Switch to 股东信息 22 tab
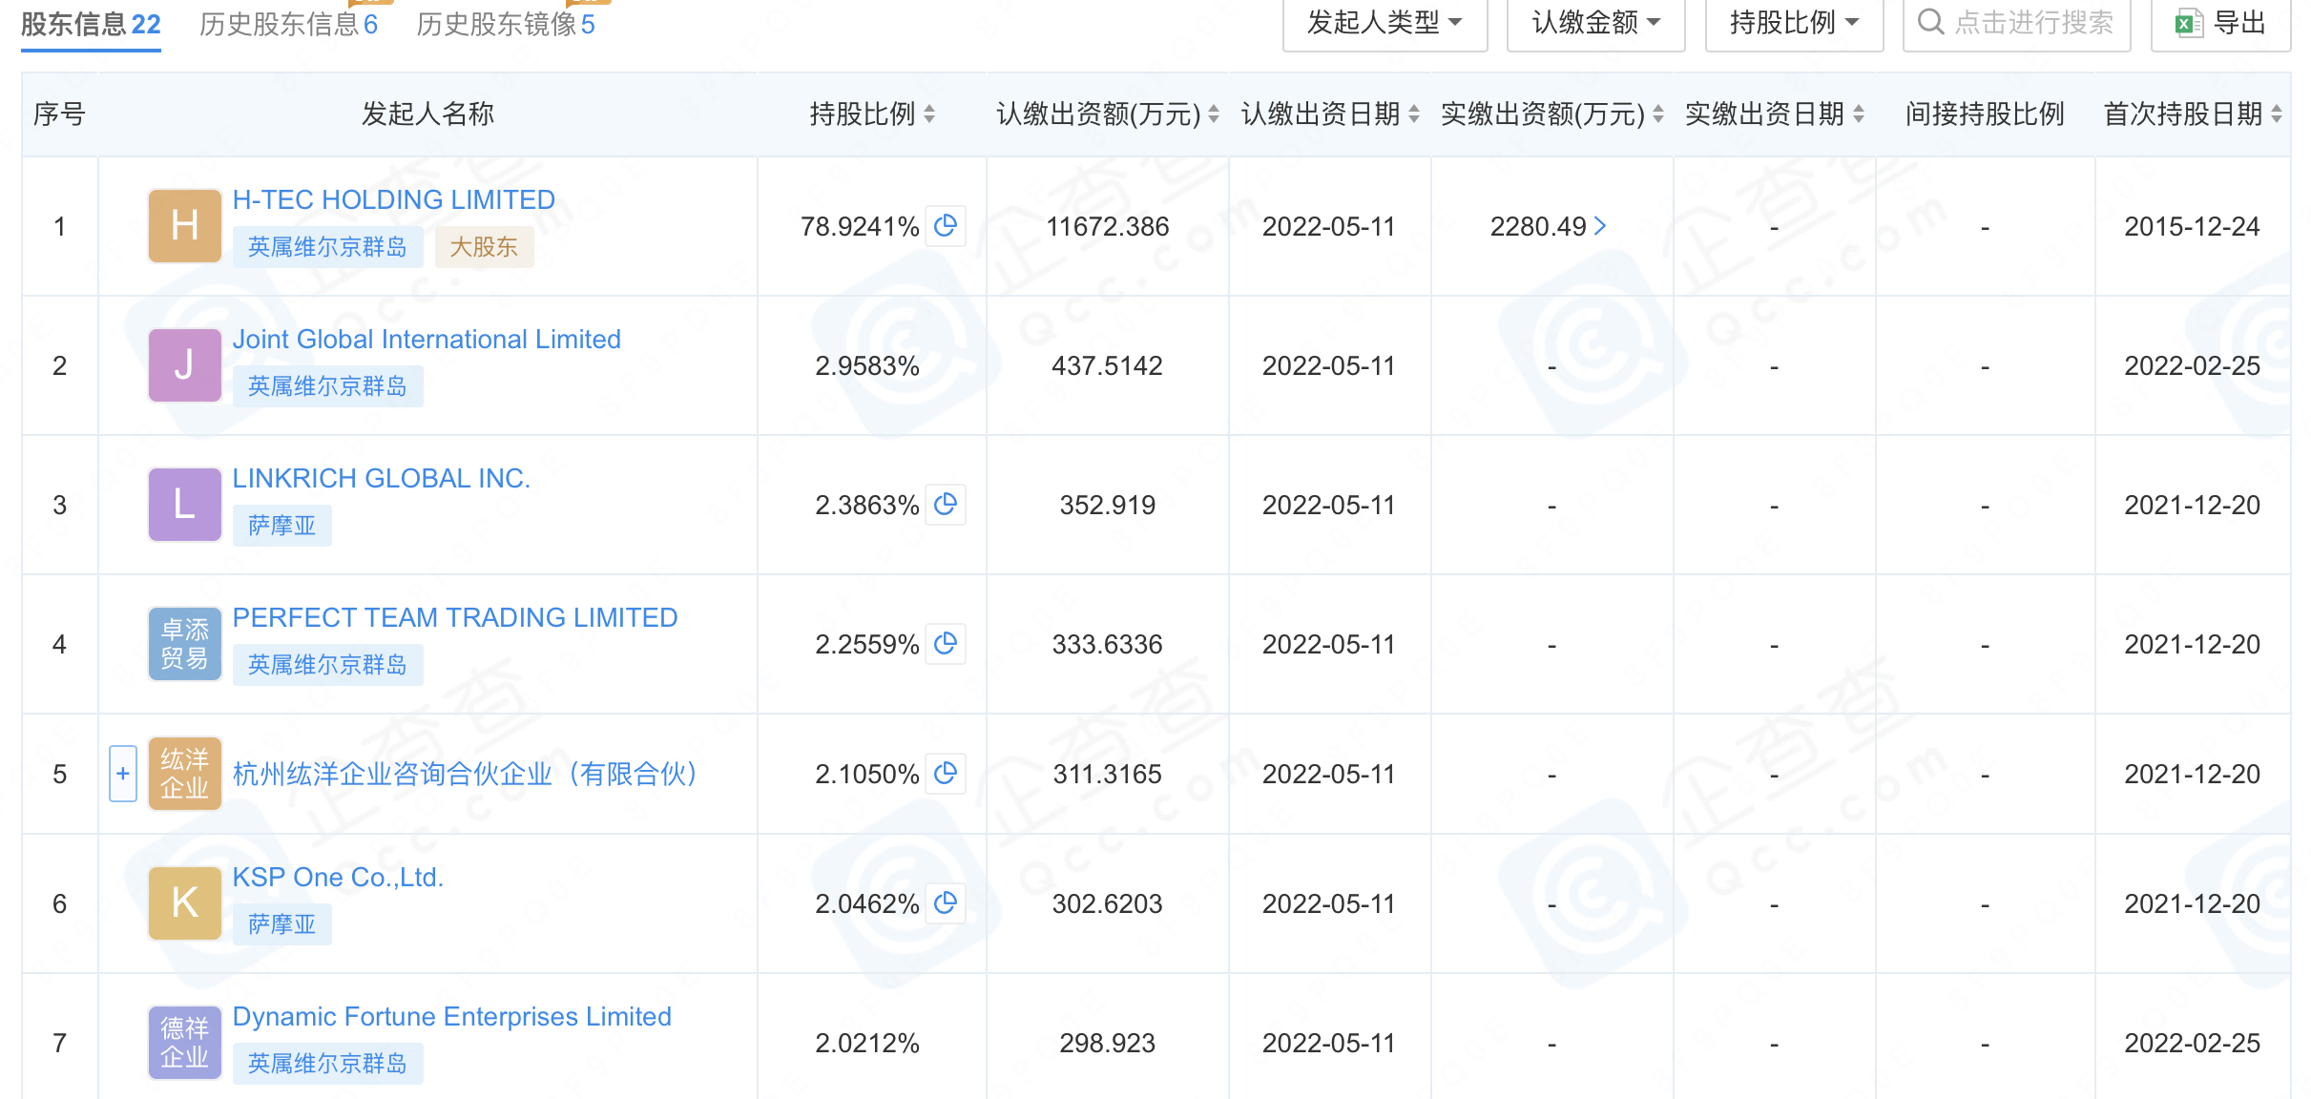This screenshot has height=1099, width=2311. [91, 24]
